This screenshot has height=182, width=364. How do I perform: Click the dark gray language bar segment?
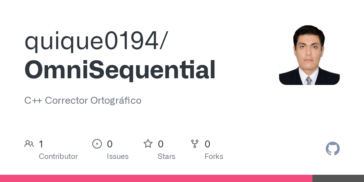338,178
